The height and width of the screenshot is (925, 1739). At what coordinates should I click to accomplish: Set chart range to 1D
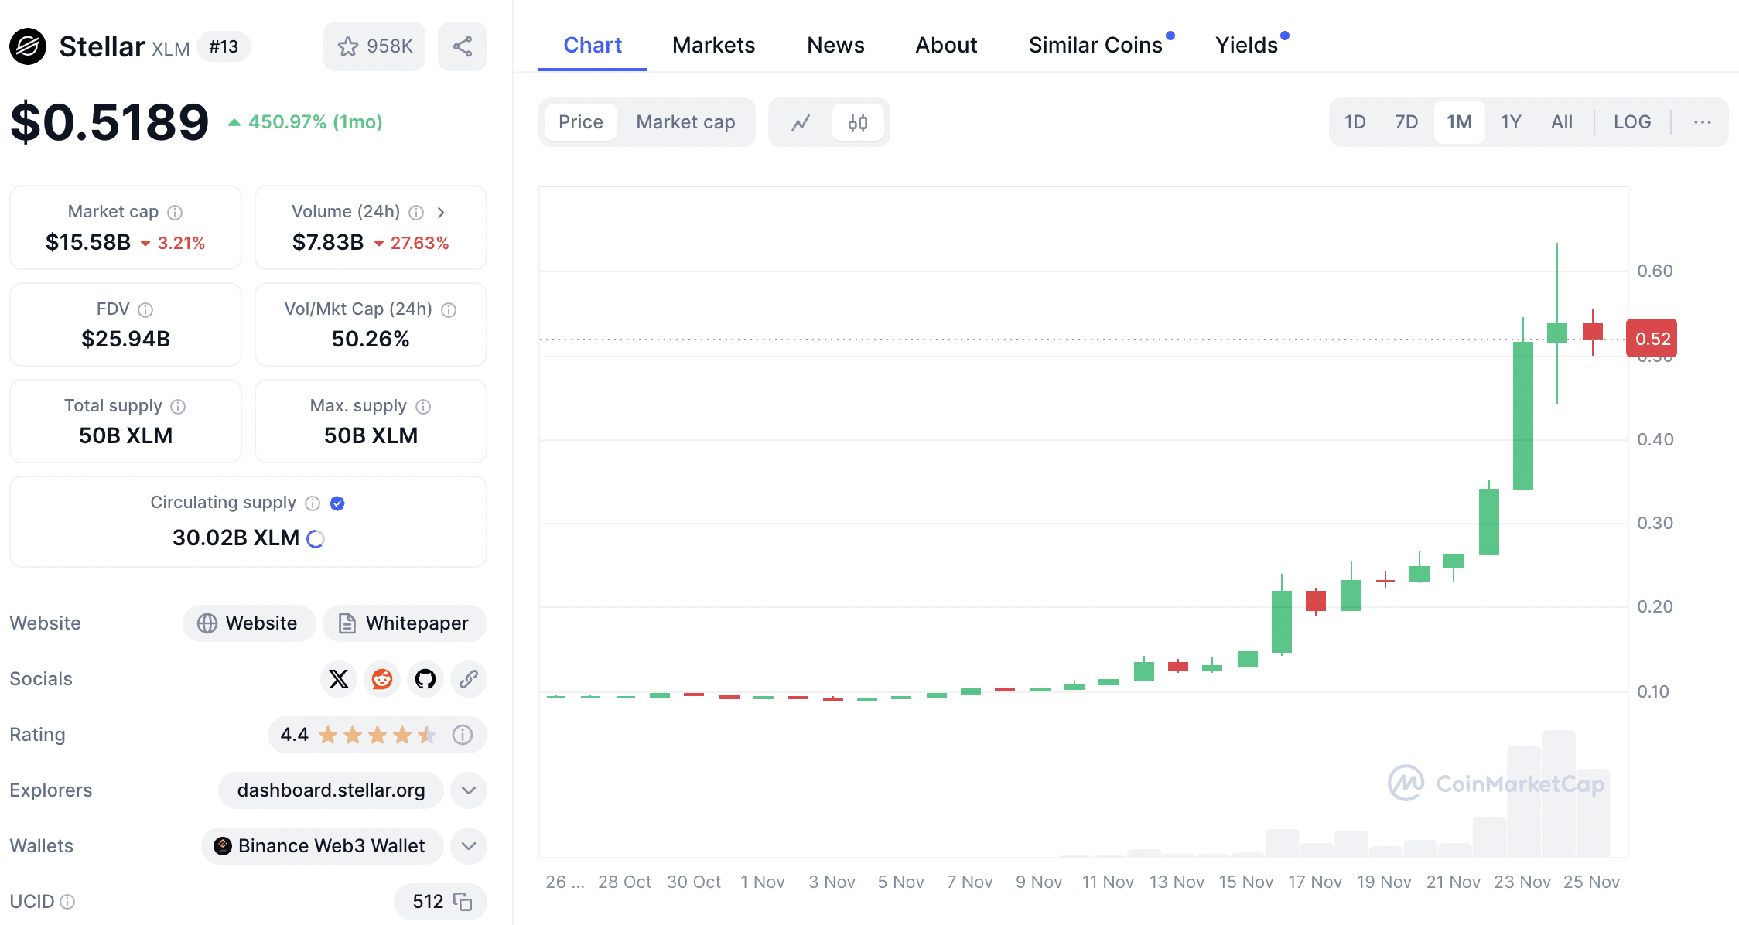point(1355,122)
